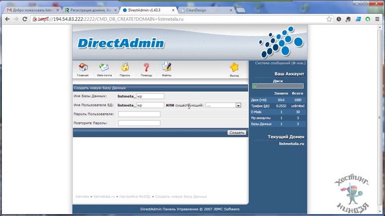The image size is (385, 216).
Task: Click the Базы Данных row label
Action: point(261,124)
